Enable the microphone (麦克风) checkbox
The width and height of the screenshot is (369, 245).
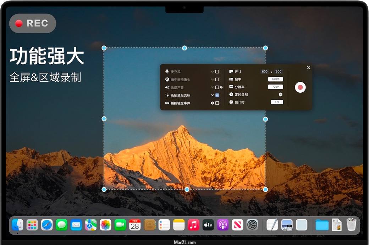click(x=217, y=72)
